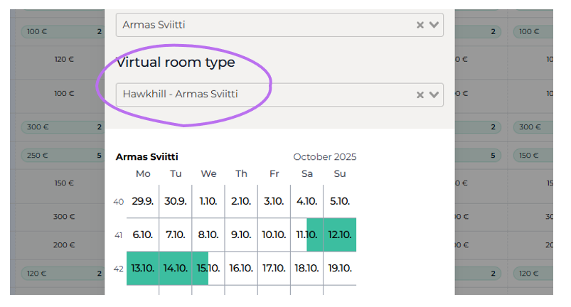571x307 pixels.
Task: Pick October 14 calendar date
Action: tap(176, 269)
